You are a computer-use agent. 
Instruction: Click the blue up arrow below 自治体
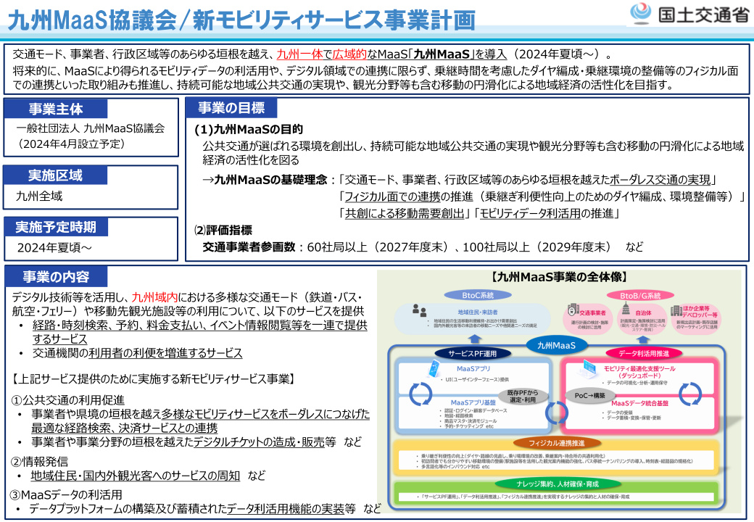pos(643,339)
